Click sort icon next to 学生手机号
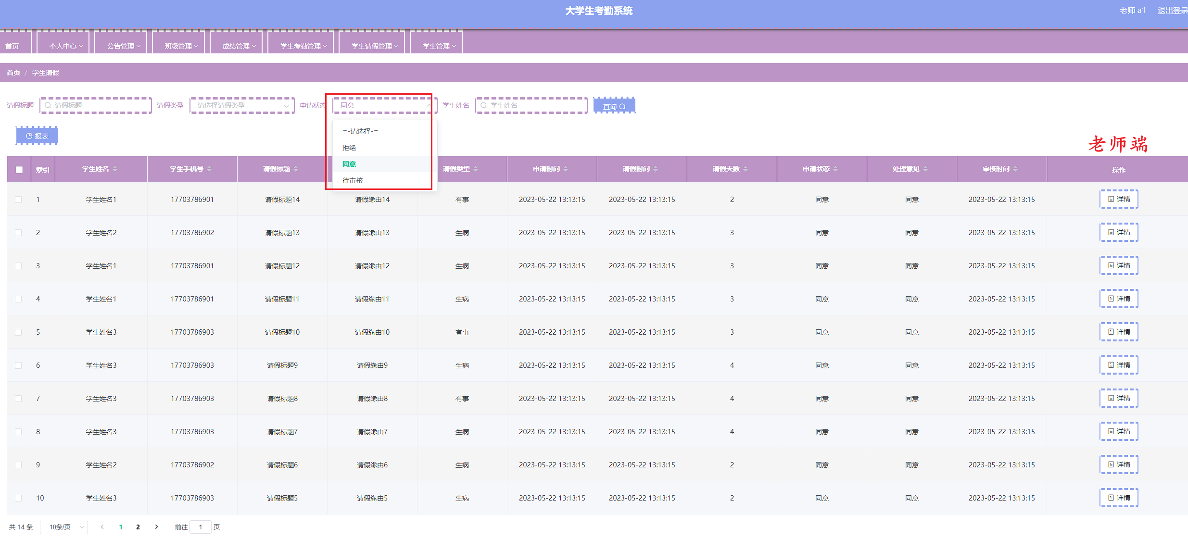This screenshot has height=539, width=1188. click(x=209, y=169)
